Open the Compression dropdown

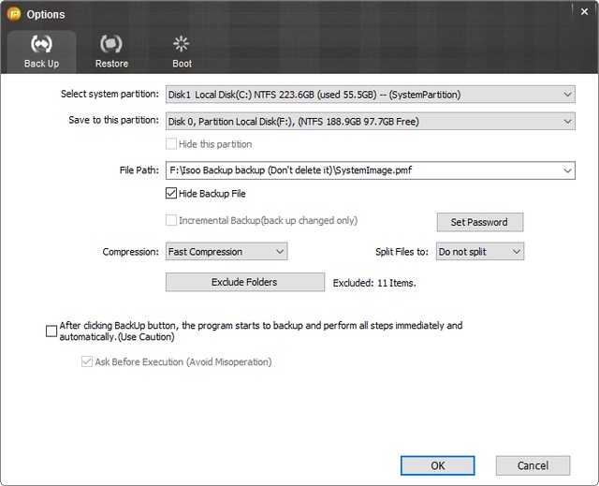[226, 251]
